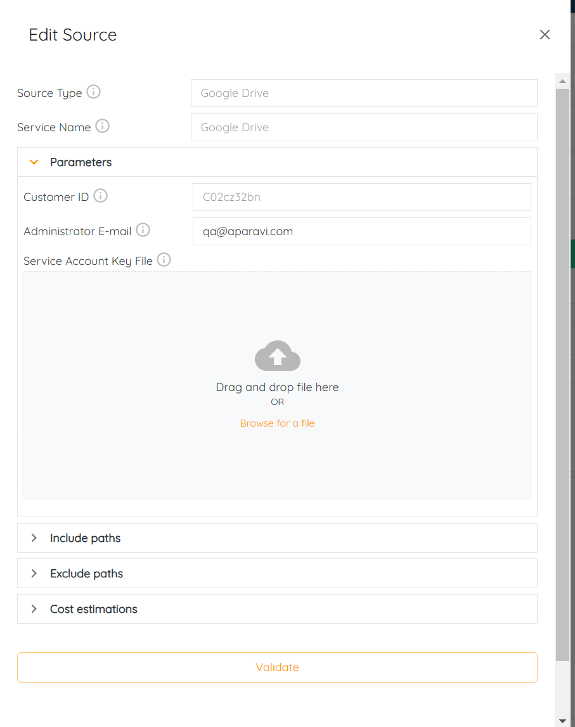Open the Browse for a file link

click(x=277, y=423)
